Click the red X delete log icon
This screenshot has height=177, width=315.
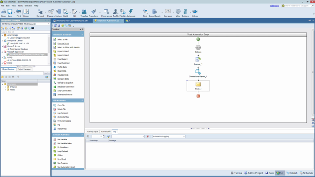148,137
